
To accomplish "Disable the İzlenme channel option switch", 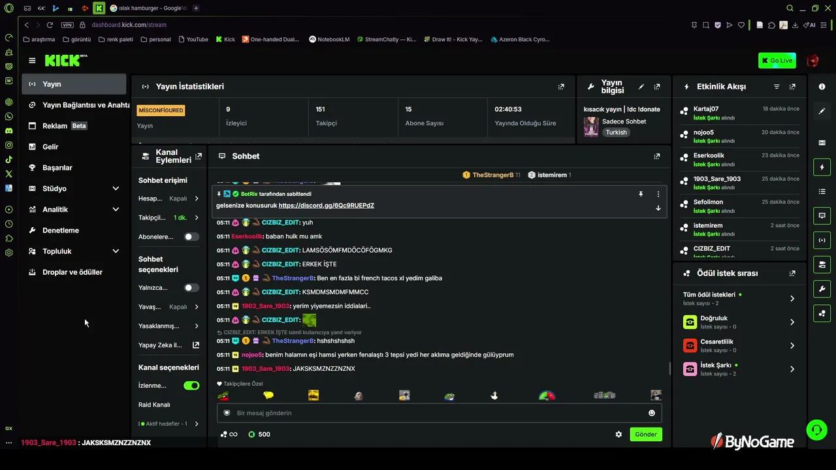I will pos(191,386).
